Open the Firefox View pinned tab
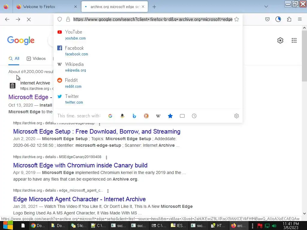This screenshot has width=307, height=230. pyautogui.click(x=6, y=7)
